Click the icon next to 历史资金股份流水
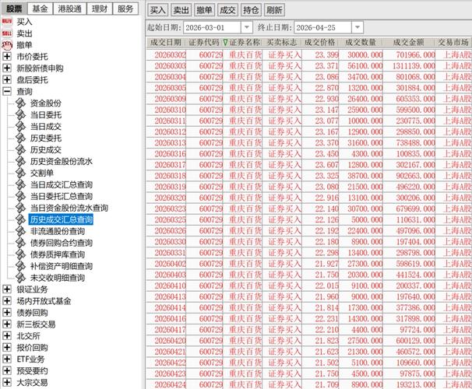Image resolution: width=472 pixels, height=389 pixels. [x=20, y=161]
